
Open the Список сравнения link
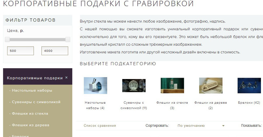[100, 126]
